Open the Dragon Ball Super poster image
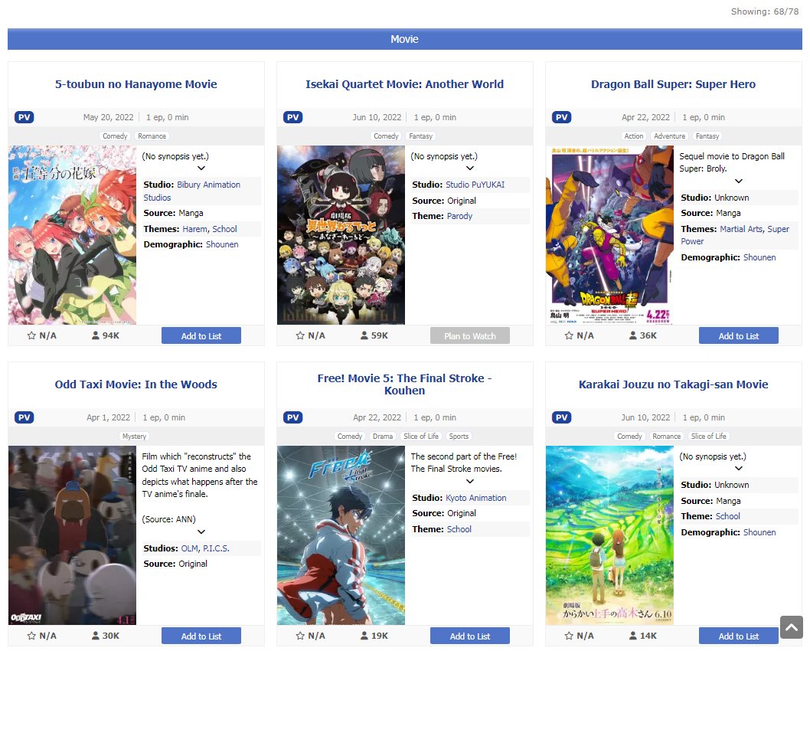Screen dimensions: 810x749 [x=609, y=235]
